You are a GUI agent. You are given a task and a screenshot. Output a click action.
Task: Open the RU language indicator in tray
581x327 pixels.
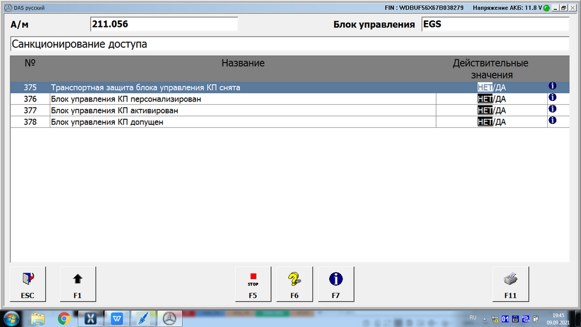(473, 317)
